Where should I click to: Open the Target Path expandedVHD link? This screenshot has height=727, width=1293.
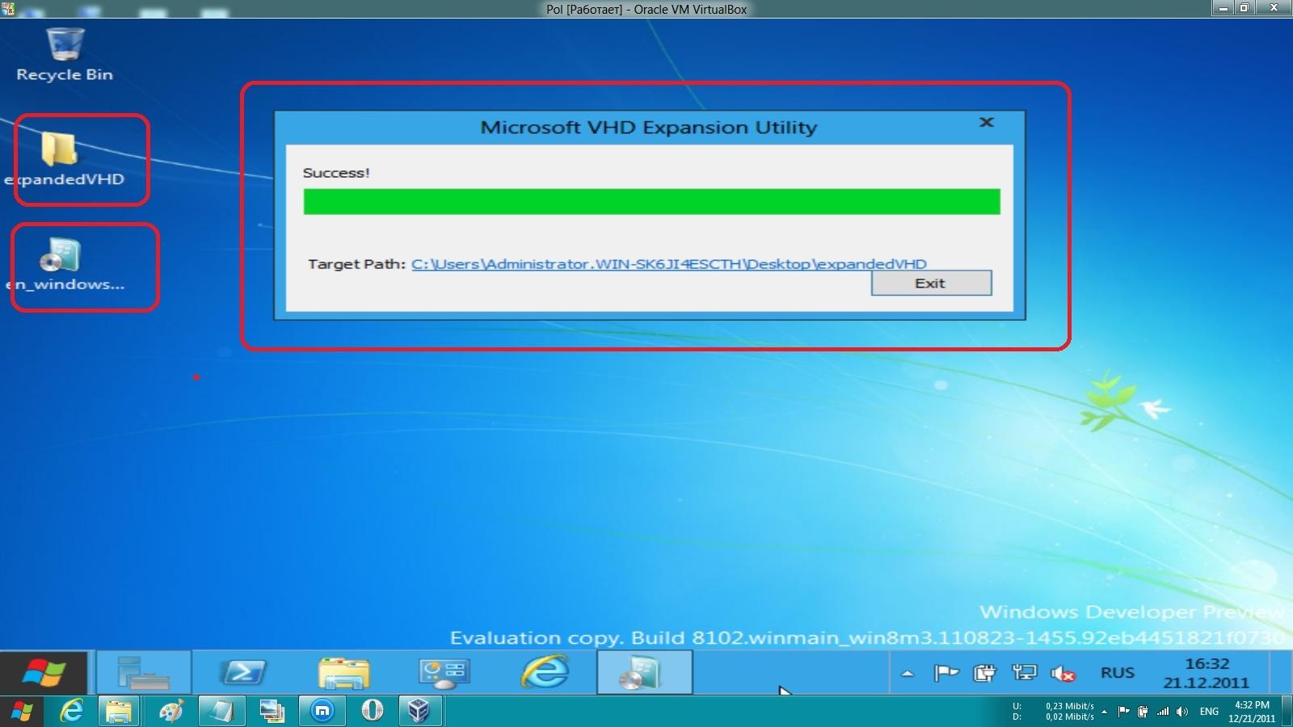pyautogui.click(x=668, y=263)
